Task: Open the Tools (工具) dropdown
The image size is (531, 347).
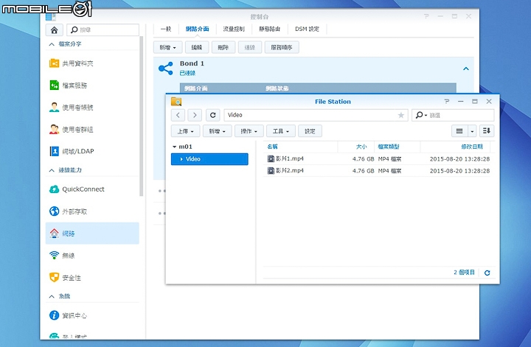Action: 281,131
